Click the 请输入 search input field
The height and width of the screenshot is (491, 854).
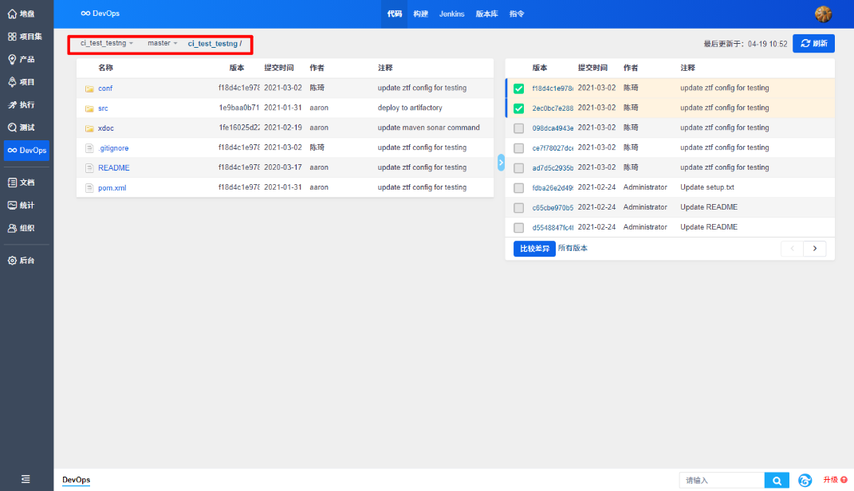tap(722, 480)
